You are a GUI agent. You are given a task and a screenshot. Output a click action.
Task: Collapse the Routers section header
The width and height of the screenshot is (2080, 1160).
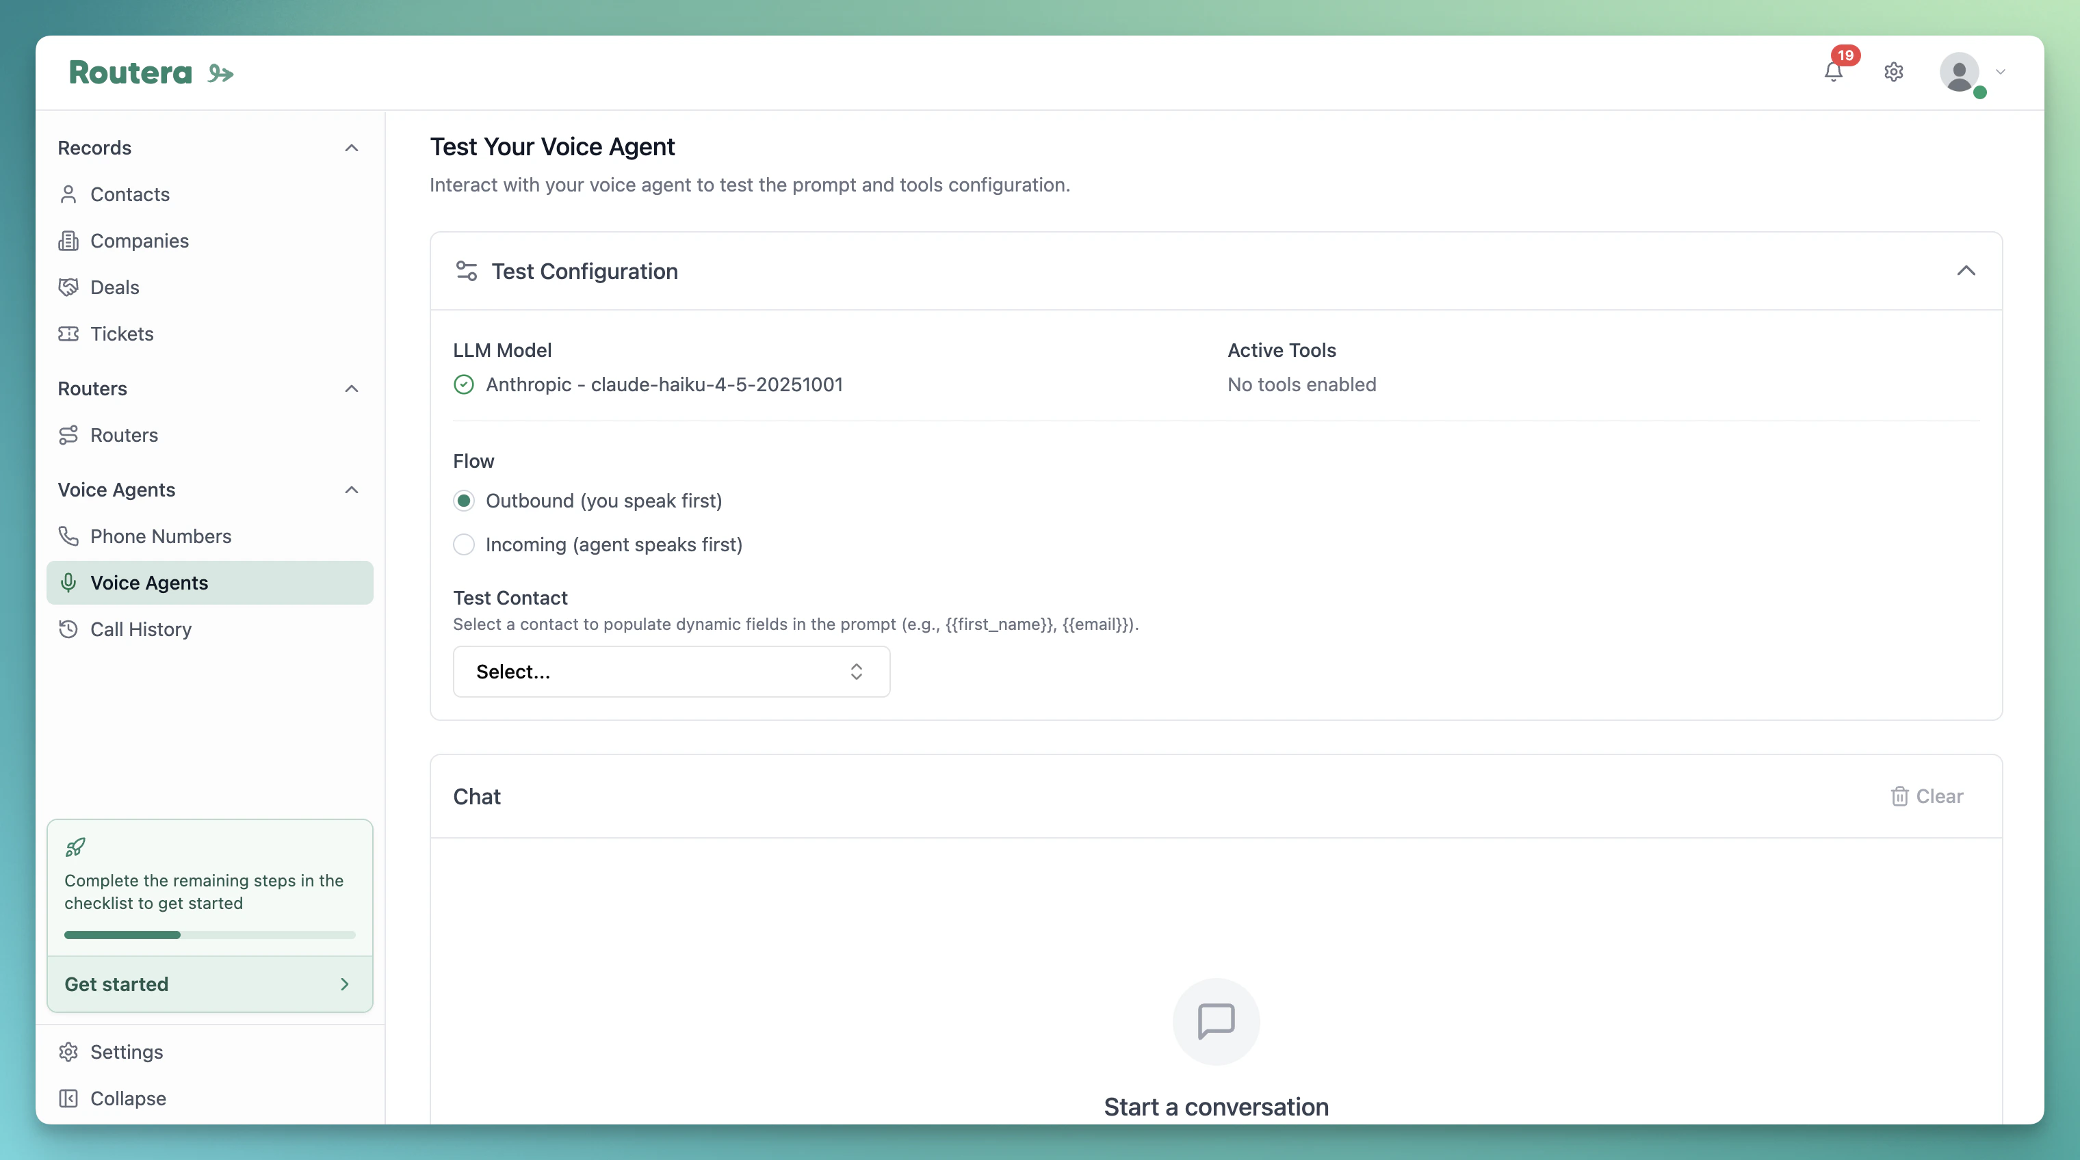pos(351,388)
